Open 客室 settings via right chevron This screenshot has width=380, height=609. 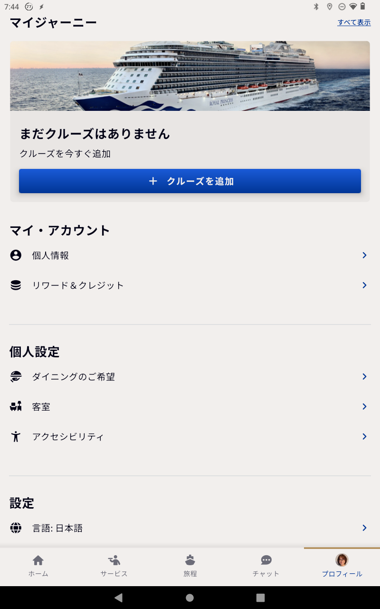click(x=364, y=407)
